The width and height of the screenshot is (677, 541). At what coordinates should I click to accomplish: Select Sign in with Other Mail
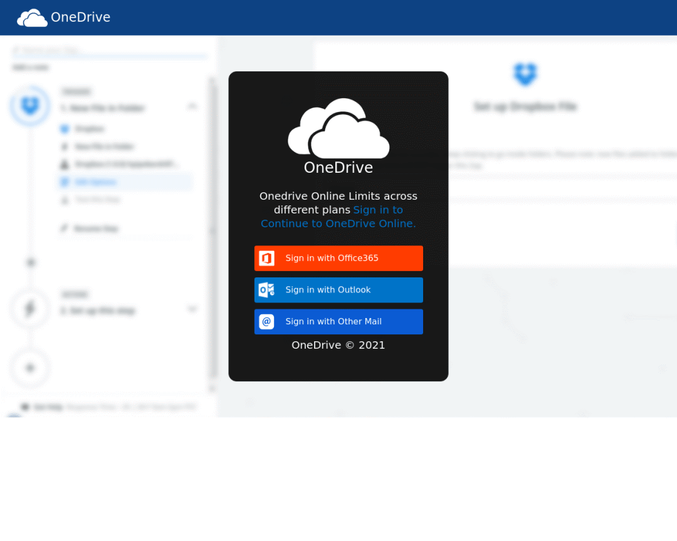[x=338, y=321]
